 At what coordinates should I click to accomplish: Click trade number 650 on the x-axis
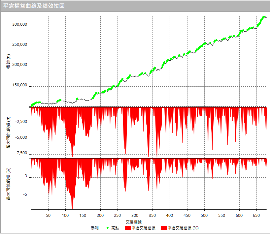(256, 216)
